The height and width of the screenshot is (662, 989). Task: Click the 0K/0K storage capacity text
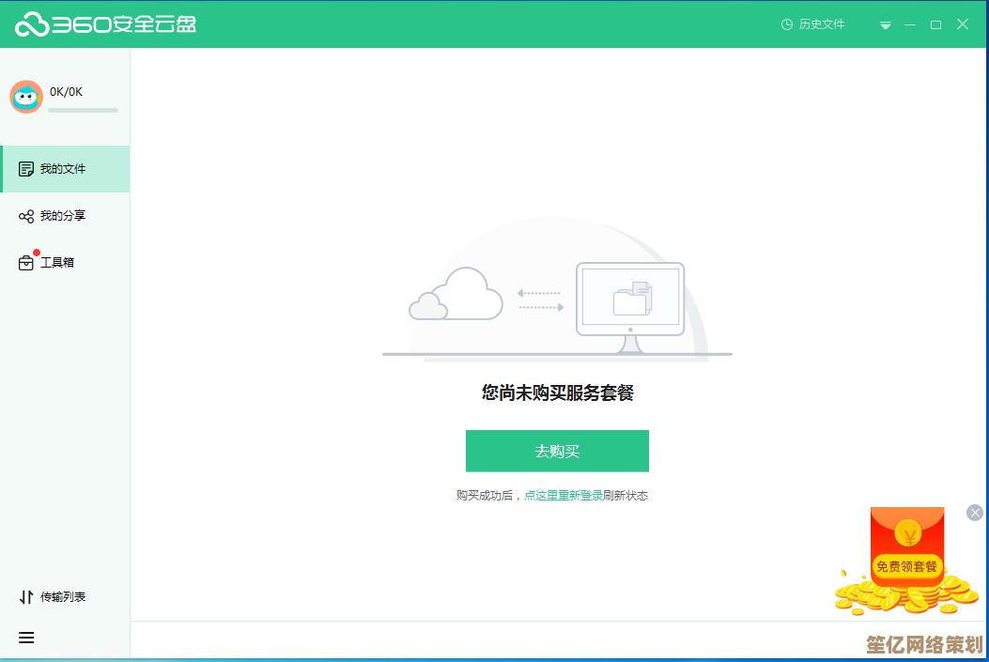(x=67, y=92)
